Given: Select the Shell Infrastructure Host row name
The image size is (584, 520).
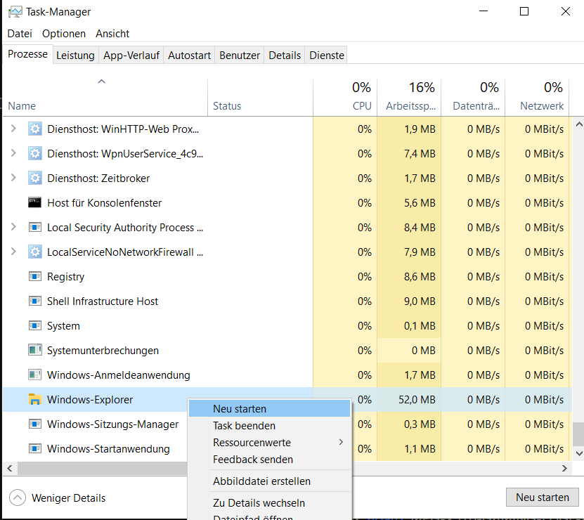Looking at the screenshot, I should [x=103, y=301].
